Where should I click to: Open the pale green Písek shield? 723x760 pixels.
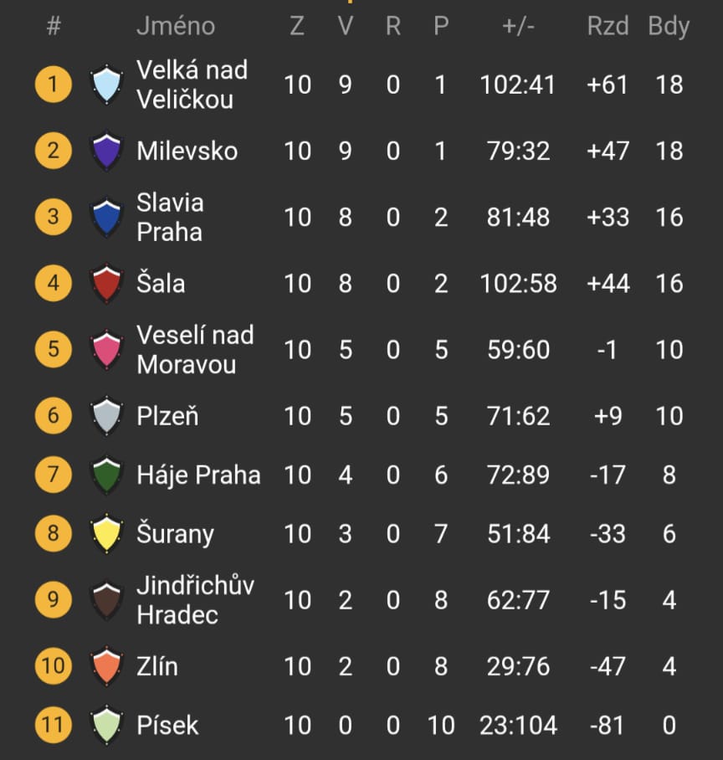(x=106, y=725)
